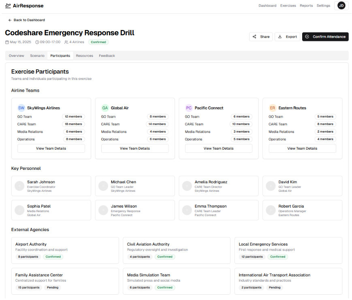Click the calendar icon beside May 15, 2025
The image size is (352, 300).
tap(7, 42)
